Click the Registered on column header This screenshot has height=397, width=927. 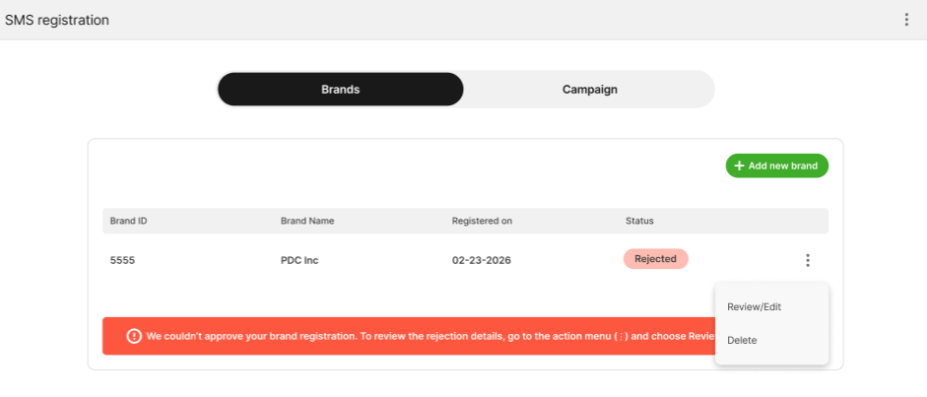coord(482,221)
